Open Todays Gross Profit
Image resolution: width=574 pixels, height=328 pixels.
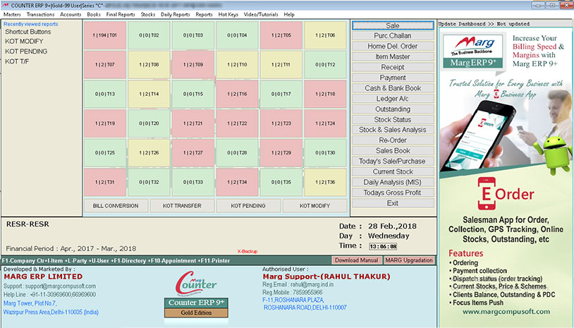pyautogui.click(x=393, y=193)
